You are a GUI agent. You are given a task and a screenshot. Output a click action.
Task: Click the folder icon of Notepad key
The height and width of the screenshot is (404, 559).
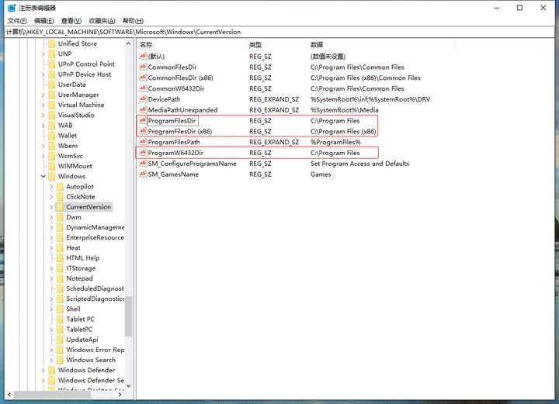coord(60,278)
